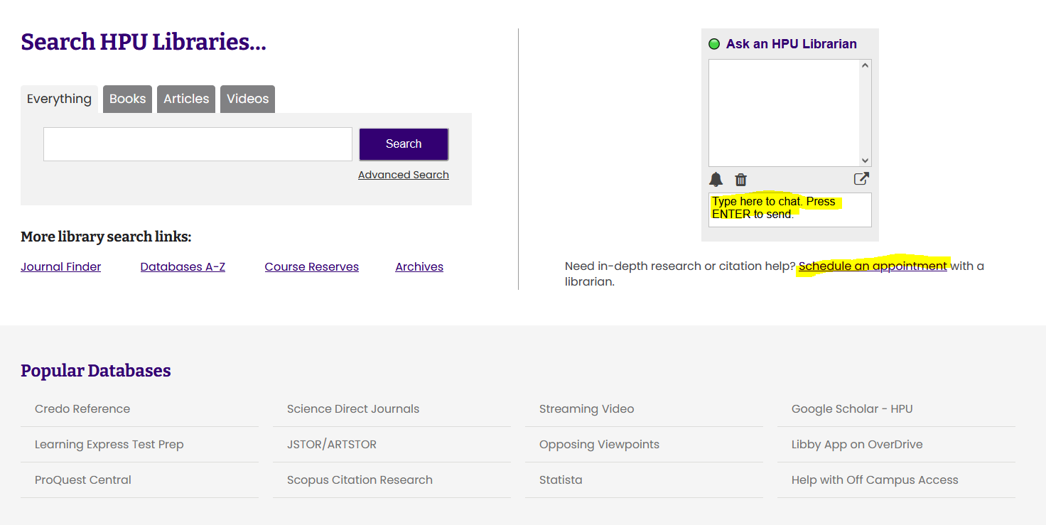Image resolution: width=1046 pixels, height=525 pixels.
Task: Go to Databases A-Z
Action: pos(183,267)
